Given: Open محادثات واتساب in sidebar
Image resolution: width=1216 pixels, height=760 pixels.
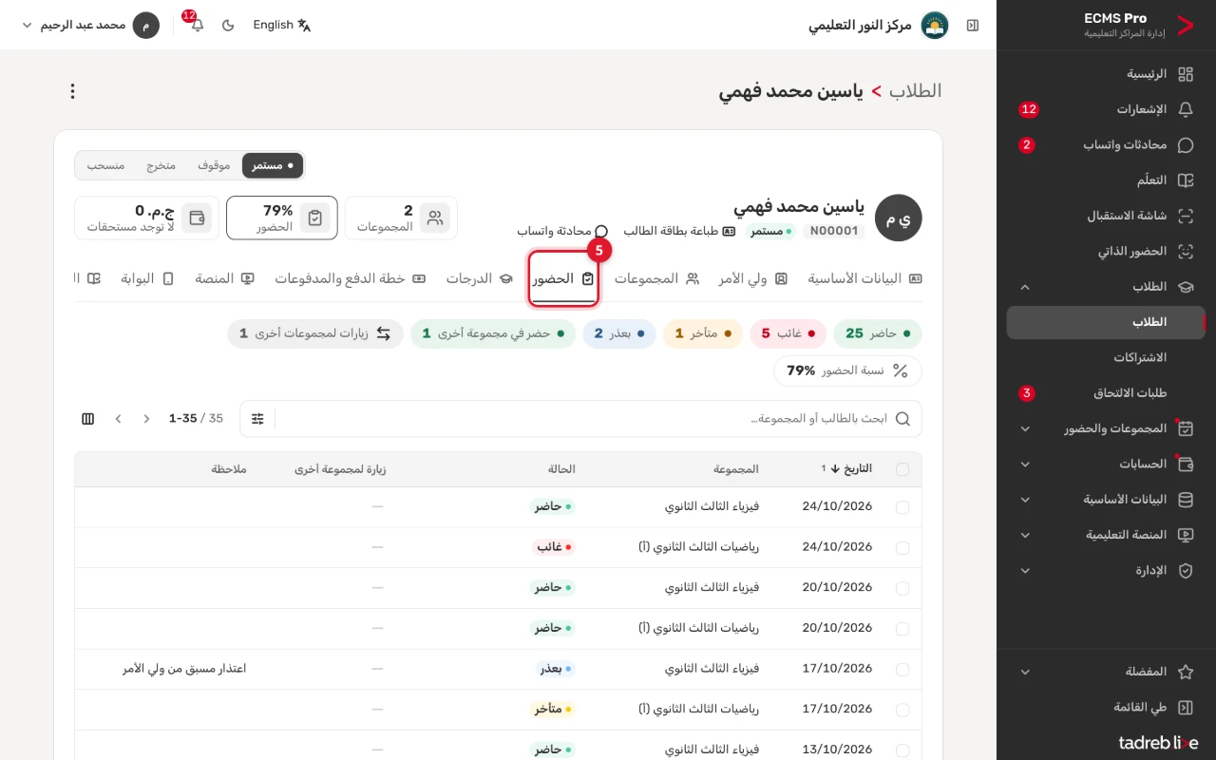Looking at the screenshot, I should pyautogui.click(x=1106, y=145).
